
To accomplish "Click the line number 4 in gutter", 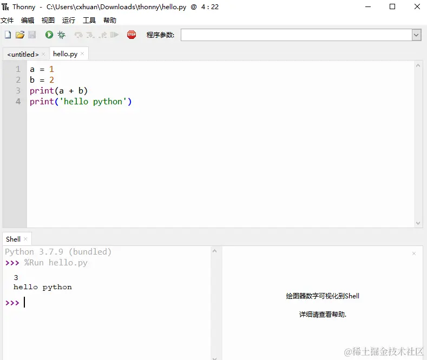I will click(18, 102).
